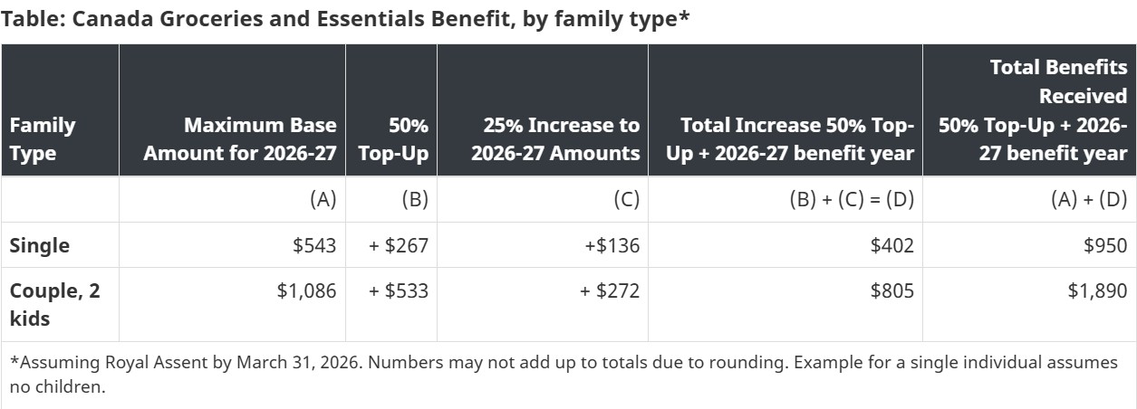
Task: Click the $1,086 base amount cell
Action: pos(306,291)
